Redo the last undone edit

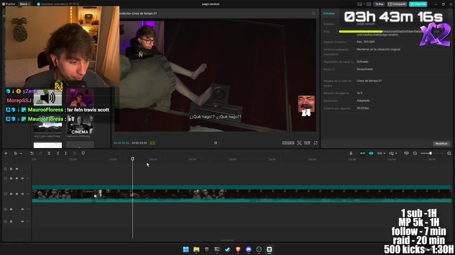coord(41,153)
